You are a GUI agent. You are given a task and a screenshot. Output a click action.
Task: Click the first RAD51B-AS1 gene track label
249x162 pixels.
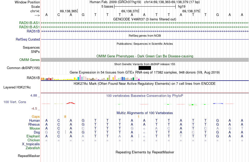[x=29, y=23]
